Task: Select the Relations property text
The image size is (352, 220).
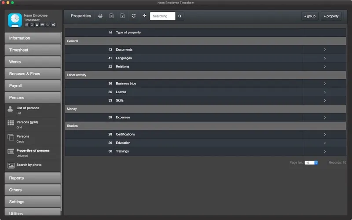Action: pos(123,66)
